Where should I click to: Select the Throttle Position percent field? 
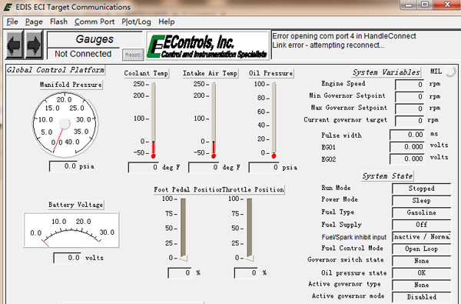coord(246,272)
